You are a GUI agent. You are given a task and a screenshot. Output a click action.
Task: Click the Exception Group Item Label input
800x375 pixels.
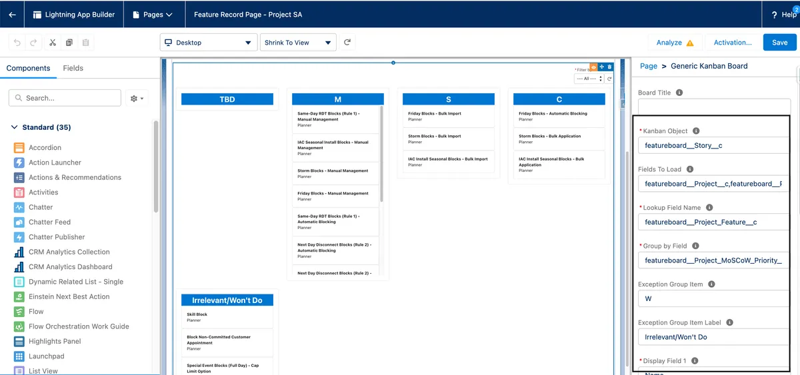click(x=714, y=337)
